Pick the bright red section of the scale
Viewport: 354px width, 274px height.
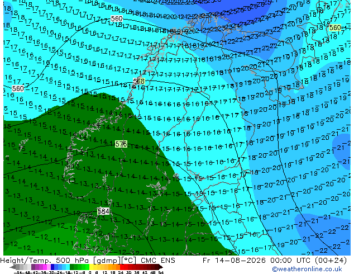[x=122, y=267]
